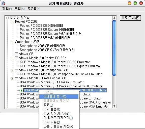Choose 크레들에 놓기(D) in the context menu

(x=59, y=96)
